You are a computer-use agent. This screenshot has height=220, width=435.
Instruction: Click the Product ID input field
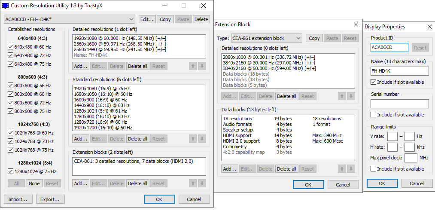(x=389, y=48)
